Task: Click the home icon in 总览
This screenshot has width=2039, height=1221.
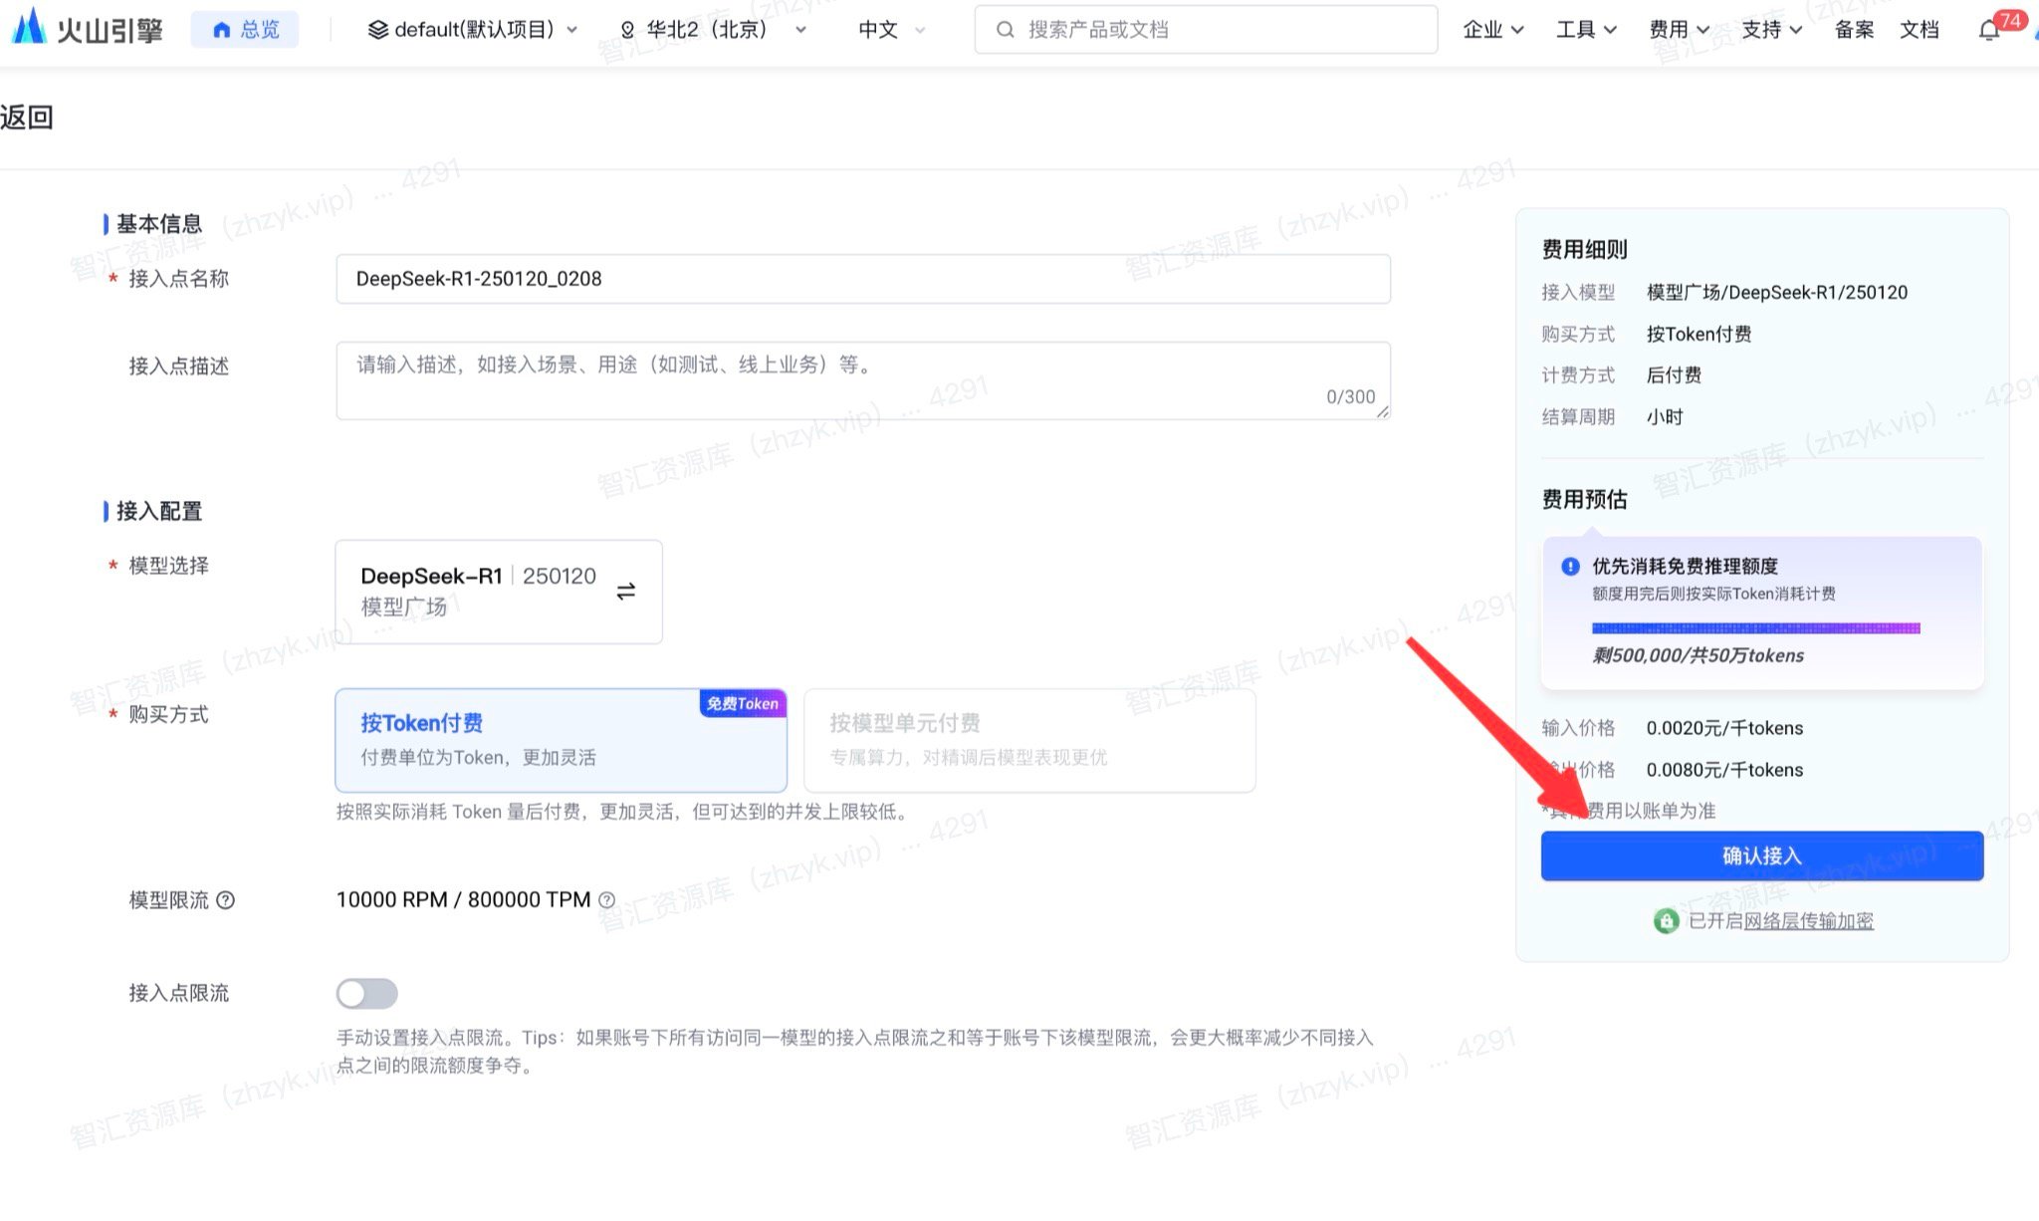Action: tap(222, 30)
